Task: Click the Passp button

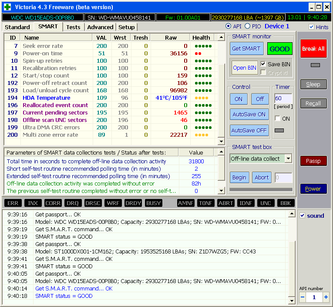Action: [x=313, y=161]
